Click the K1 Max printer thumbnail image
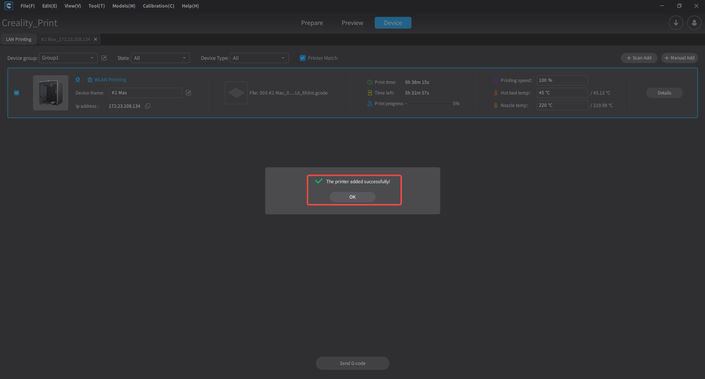The width and height of the screenshot is (705, 379). 51,93
